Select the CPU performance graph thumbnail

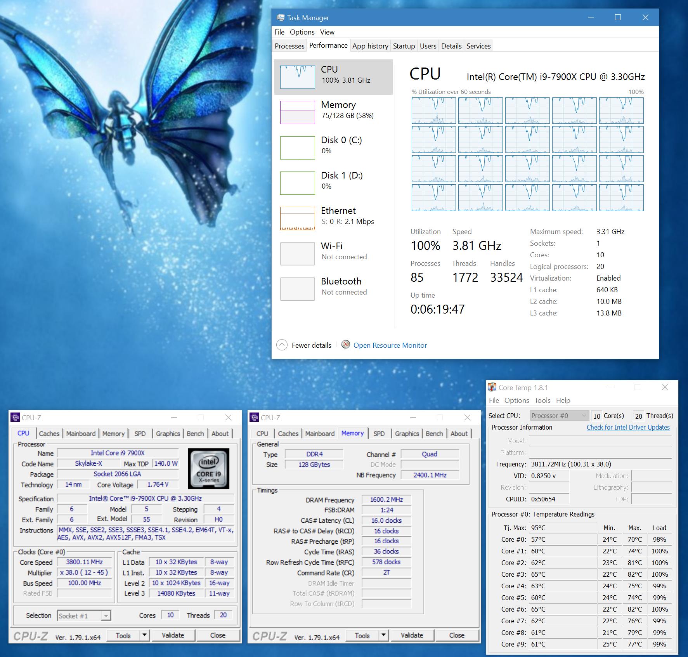tap(298, 77)
